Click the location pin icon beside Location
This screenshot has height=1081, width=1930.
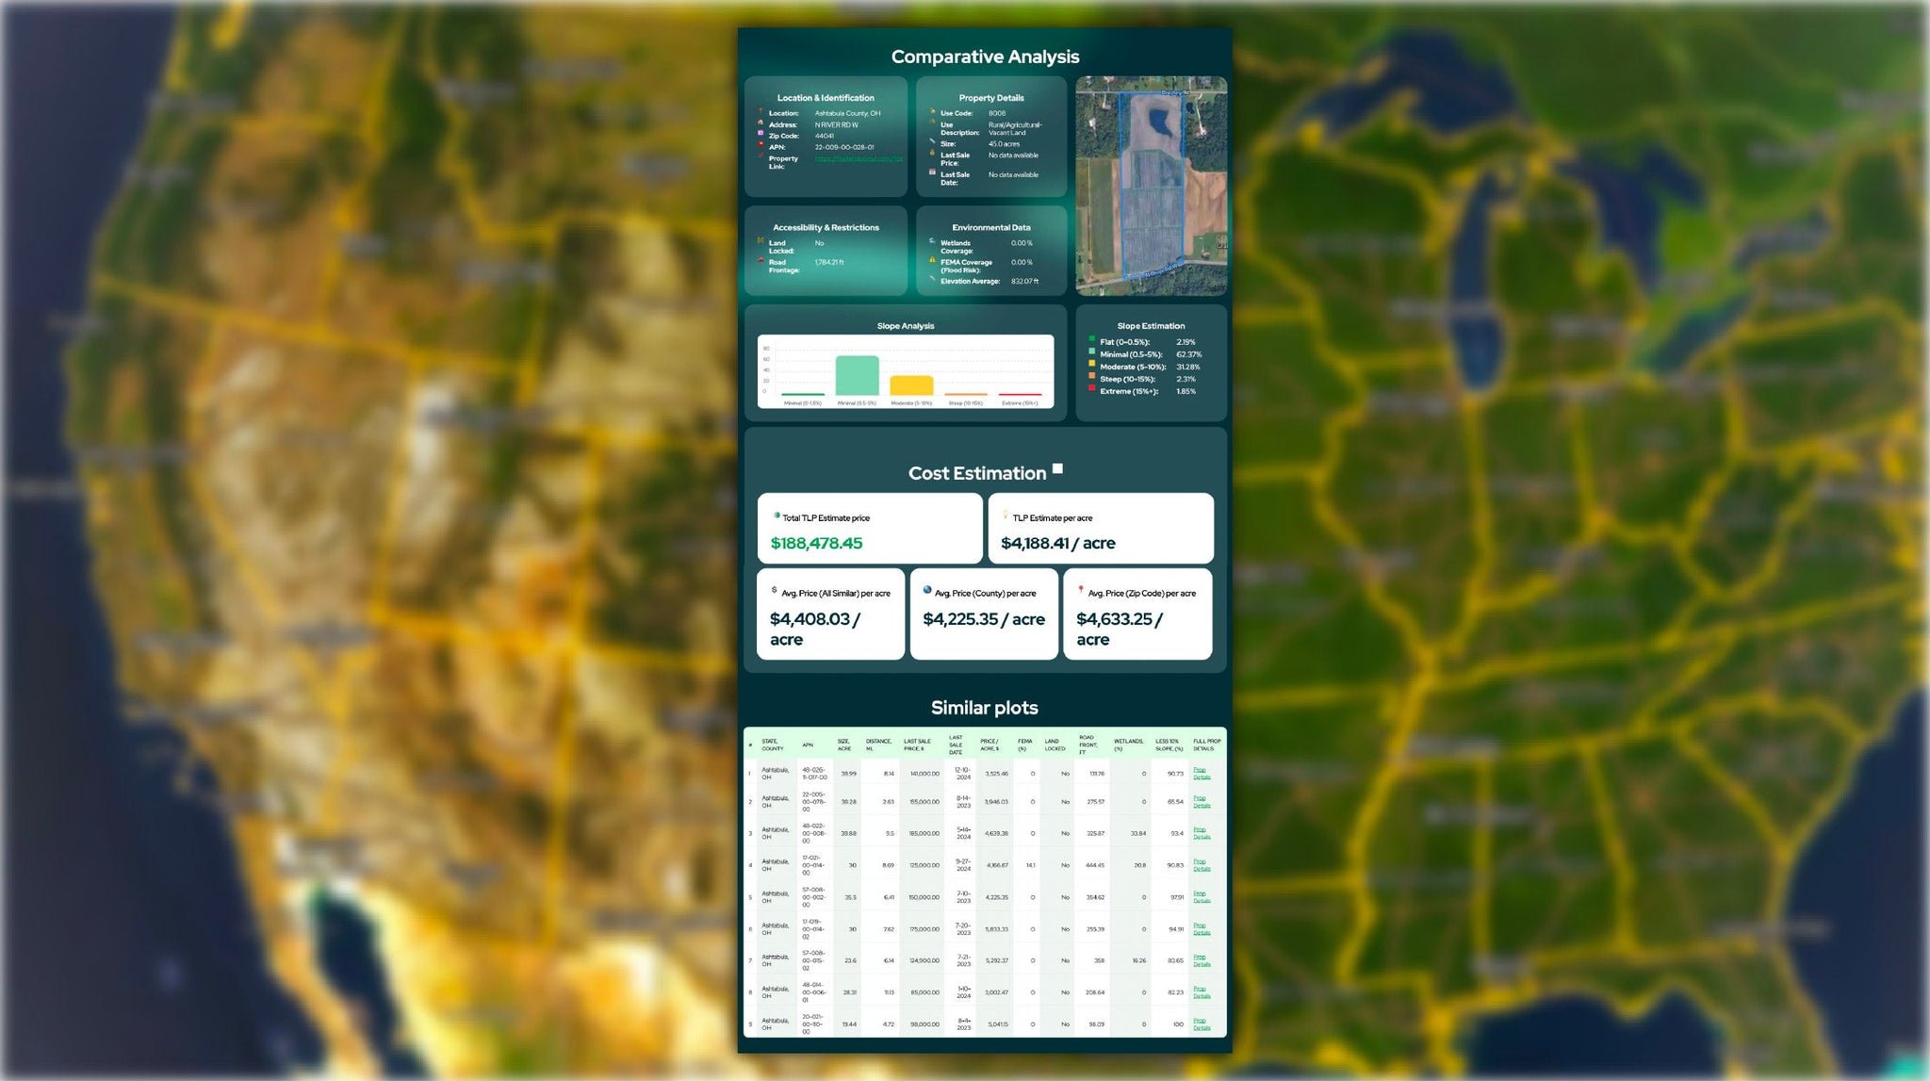760,110
